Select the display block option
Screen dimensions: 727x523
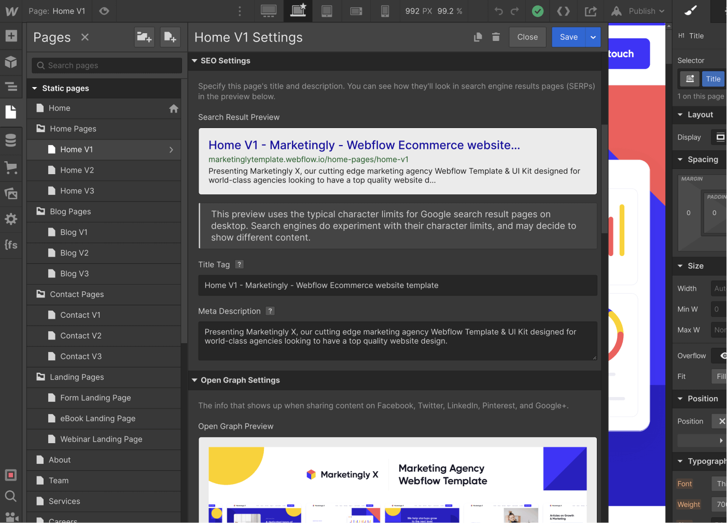[719, 137]
